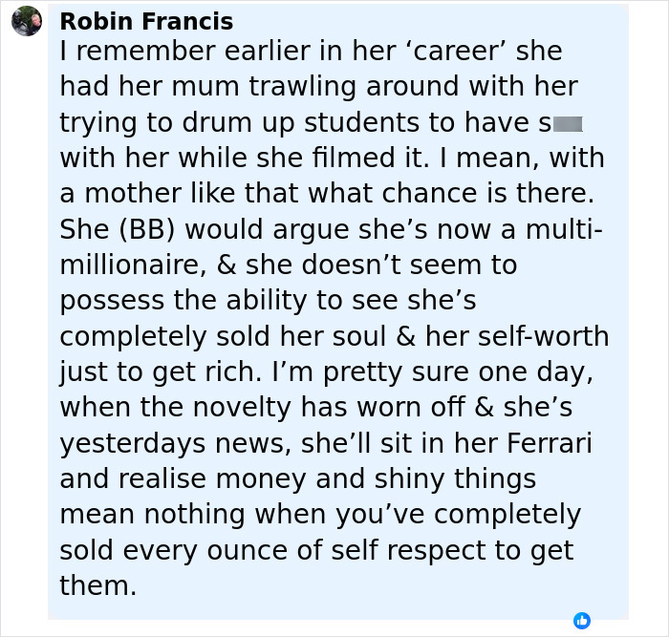The image size is (669, 637).
Task: Click the word 'ounce' near the end
Action: (x=247, y=551)
